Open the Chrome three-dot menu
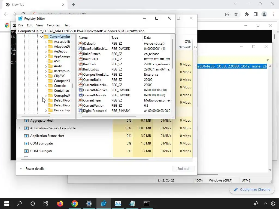The image size is (279, 209). click(273, 14)
